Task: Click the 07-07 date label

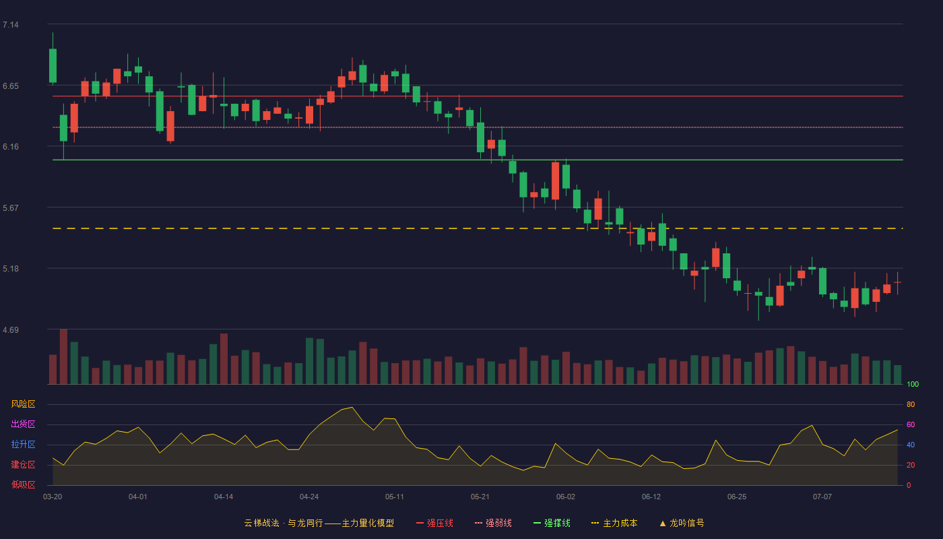Action: point(822,497)
